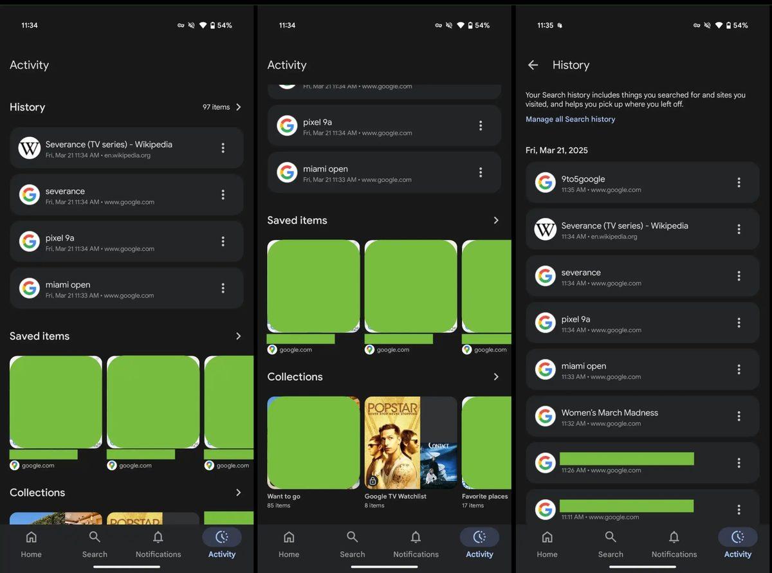The height and width of the screenshot is (573, 772).
Task: Tap Search icon on the History page
Action: (611, 543)
